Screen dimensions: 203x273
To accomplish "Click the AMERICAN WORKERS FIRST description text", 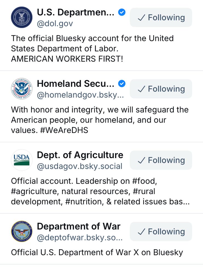I will click(x=67, y=59).
